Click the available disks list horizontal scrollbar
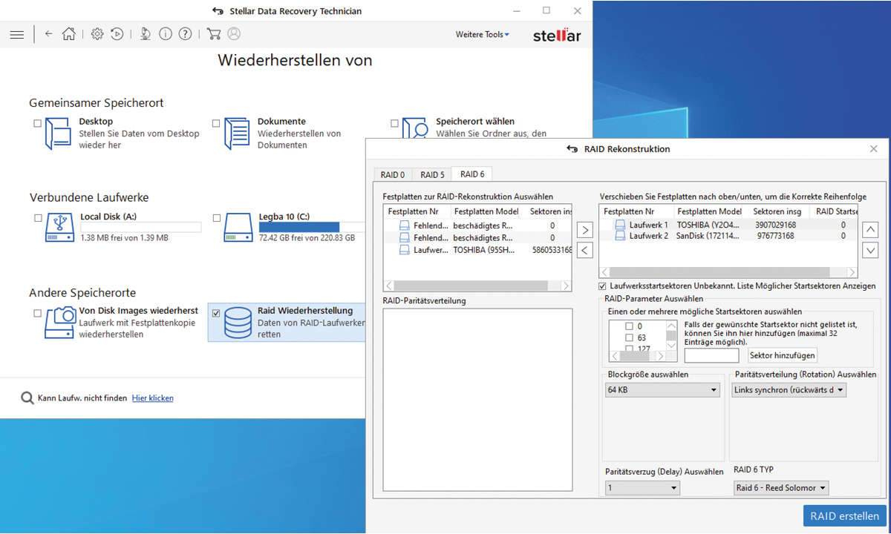 pyautogui.click(x=477, y=286)
